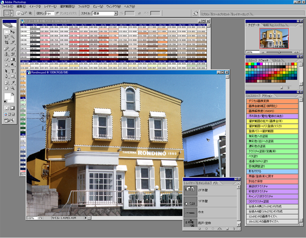This screenshot has height=238, width=306.
Task: Click the Jump to ImageReady icon
Action: click(10, 120)
